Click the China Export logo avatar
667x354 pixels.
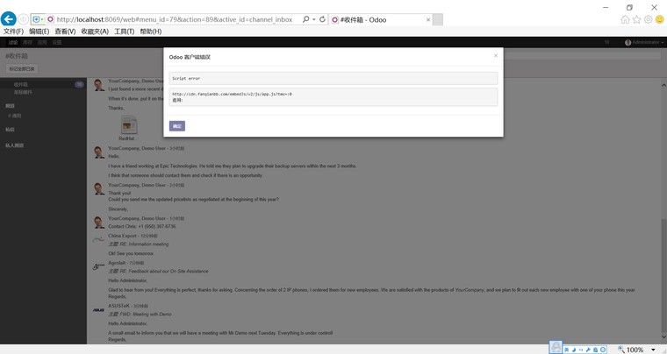click(98, 239)
